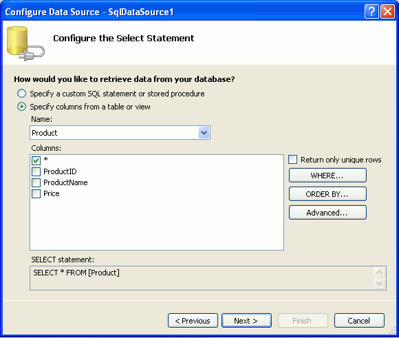The width and height of the screenshot is (399, 338).
Task: Open Advanced SQL generation options
Action: click(x=327, y=213)
